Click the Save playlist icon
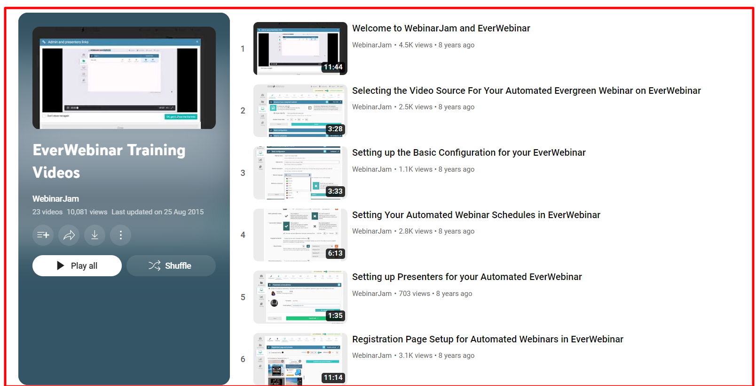Image resolution: width=756 pixels, height=386 pixels. (43, 235)
